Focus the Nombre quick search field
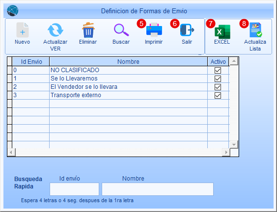This screenshot has width=277, height=212. tap(158, 189)
